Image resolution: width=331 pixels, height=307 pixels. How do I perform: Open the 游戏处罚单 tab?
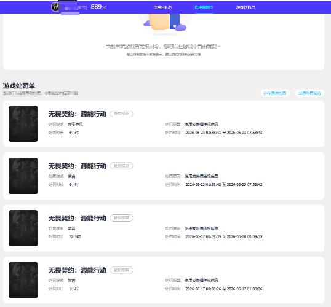(245, 7)
